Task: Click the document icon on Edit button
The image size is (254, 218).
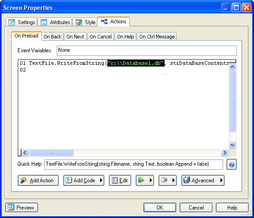Action: [x=114, y=180]
